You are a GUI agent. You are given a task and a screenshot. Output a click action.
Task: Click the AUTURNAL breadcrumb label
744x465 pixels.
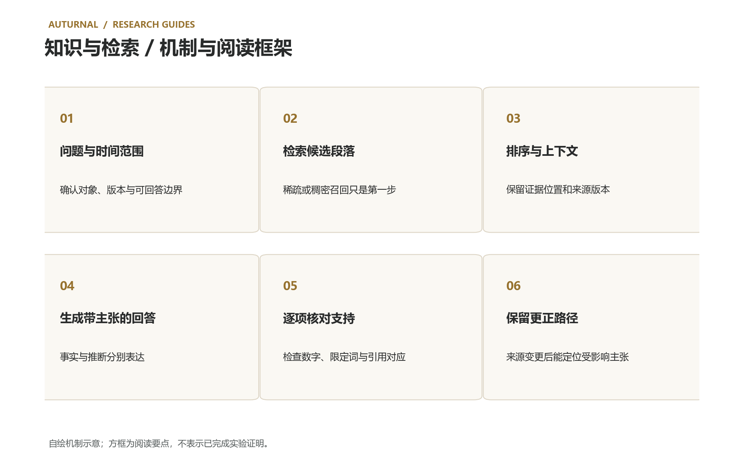pos(73,24)
